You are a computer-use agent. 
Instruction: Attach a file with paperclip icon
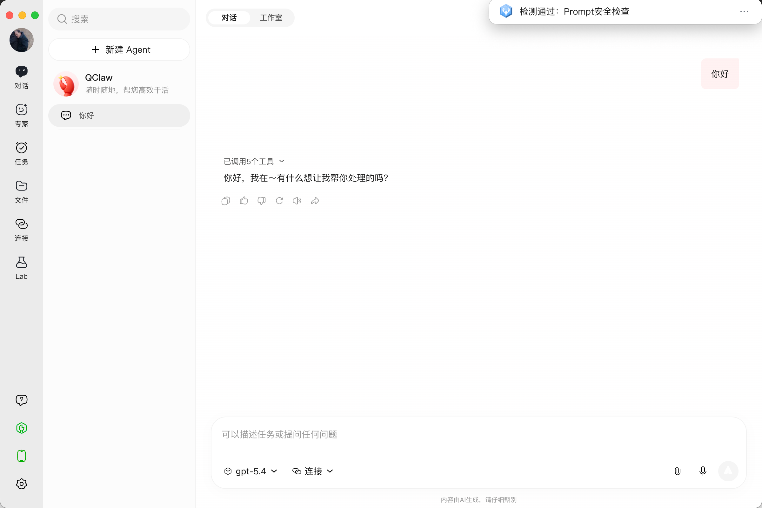coord(678,471)
